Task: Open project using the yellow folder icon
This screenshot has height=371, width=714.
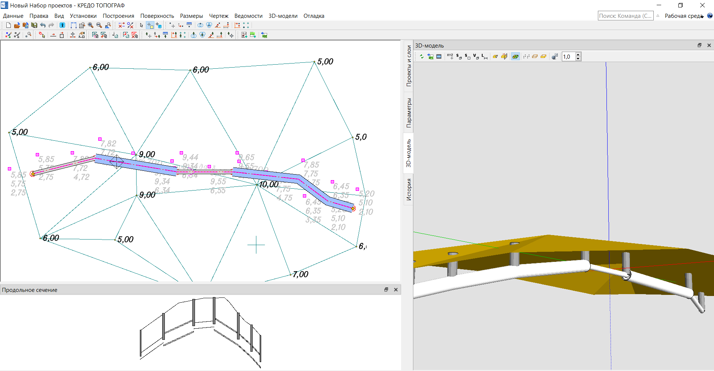Action: click(17, 25)
